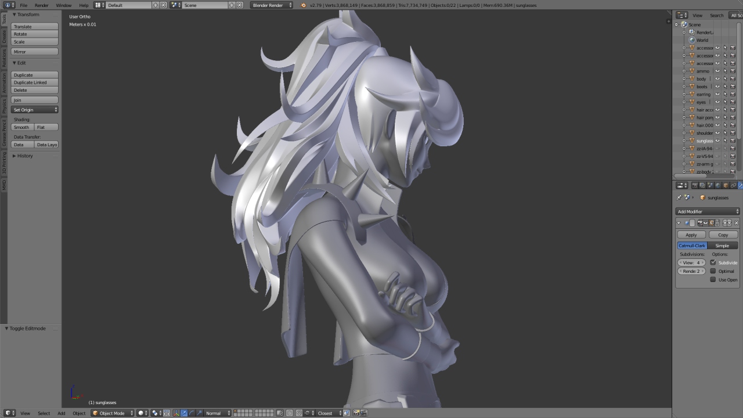This screenshot has height=418, width=743.
Task: Enable the Optimal Display checkbox
Action: (713, 271)
